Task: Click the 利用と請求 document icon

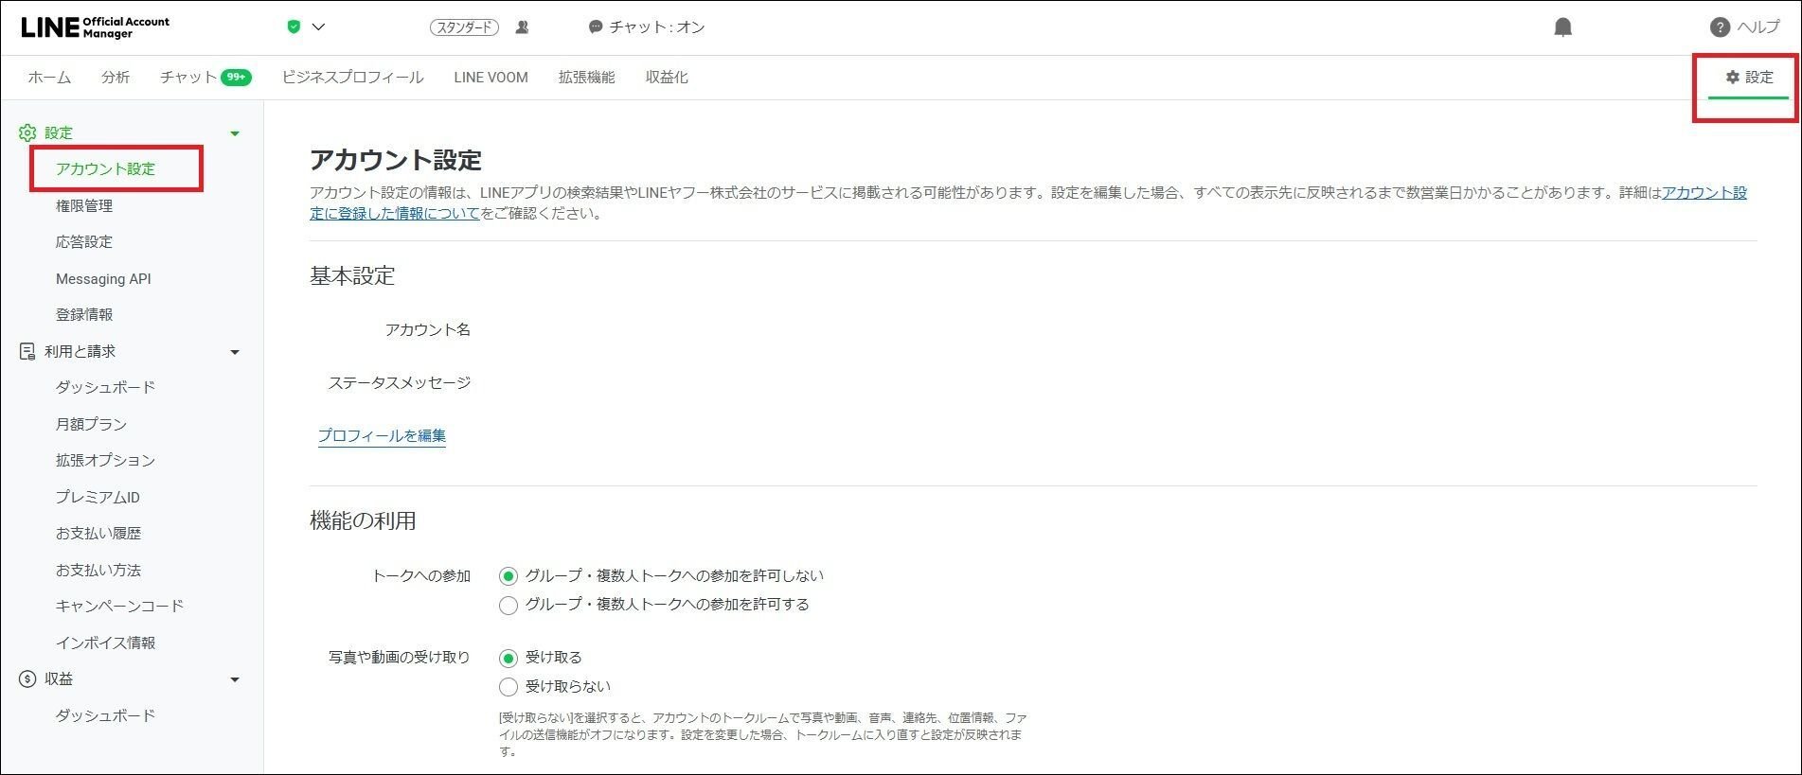Action: pos(27,352)
